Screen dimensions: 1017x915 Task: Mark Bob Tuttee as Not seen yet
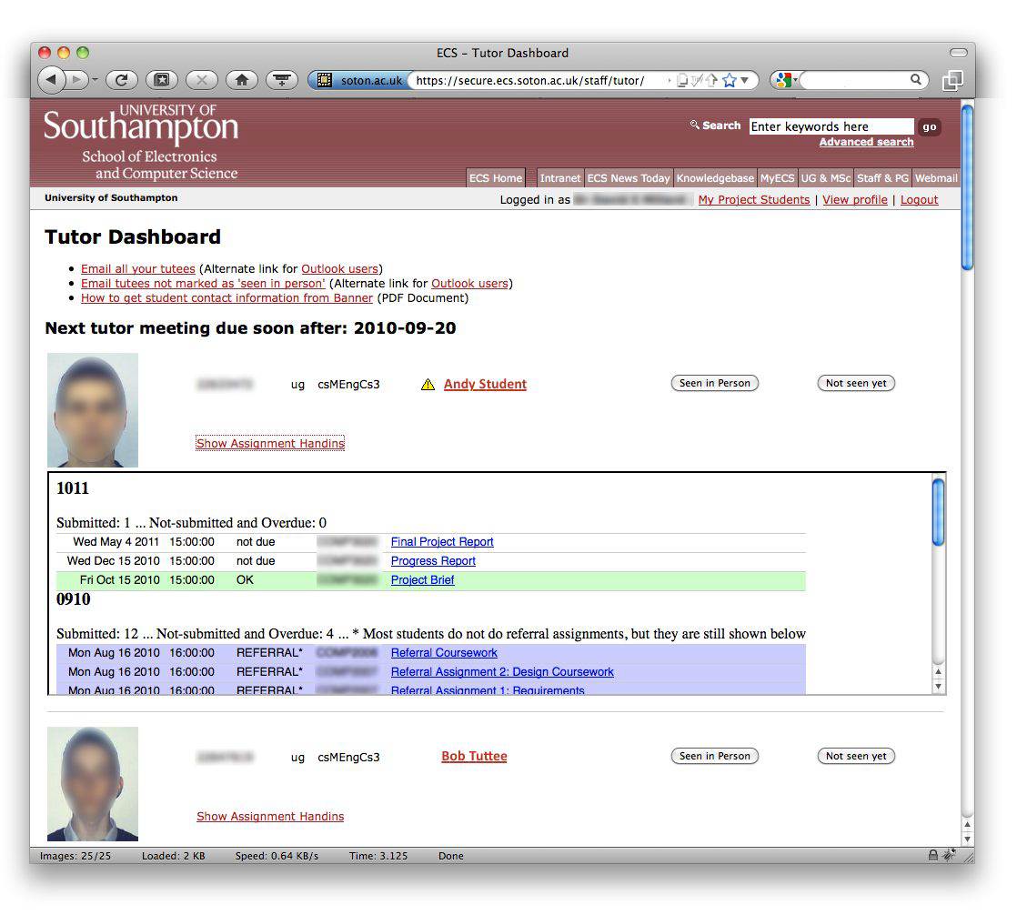point(855,756)
